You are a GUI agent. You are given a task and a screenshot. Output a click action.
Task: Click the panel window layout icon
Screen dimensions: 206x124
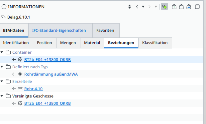tap(197, 7)
